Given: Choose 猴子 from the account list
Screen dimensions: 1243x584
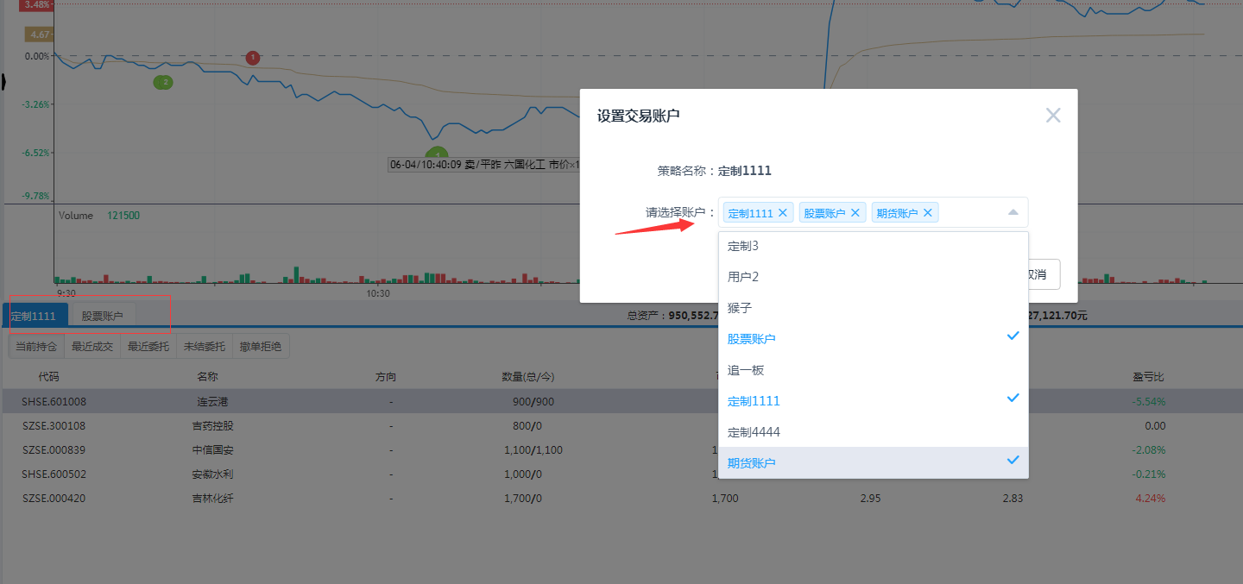Looking at the screenshot, I should [x=874, y=308].
